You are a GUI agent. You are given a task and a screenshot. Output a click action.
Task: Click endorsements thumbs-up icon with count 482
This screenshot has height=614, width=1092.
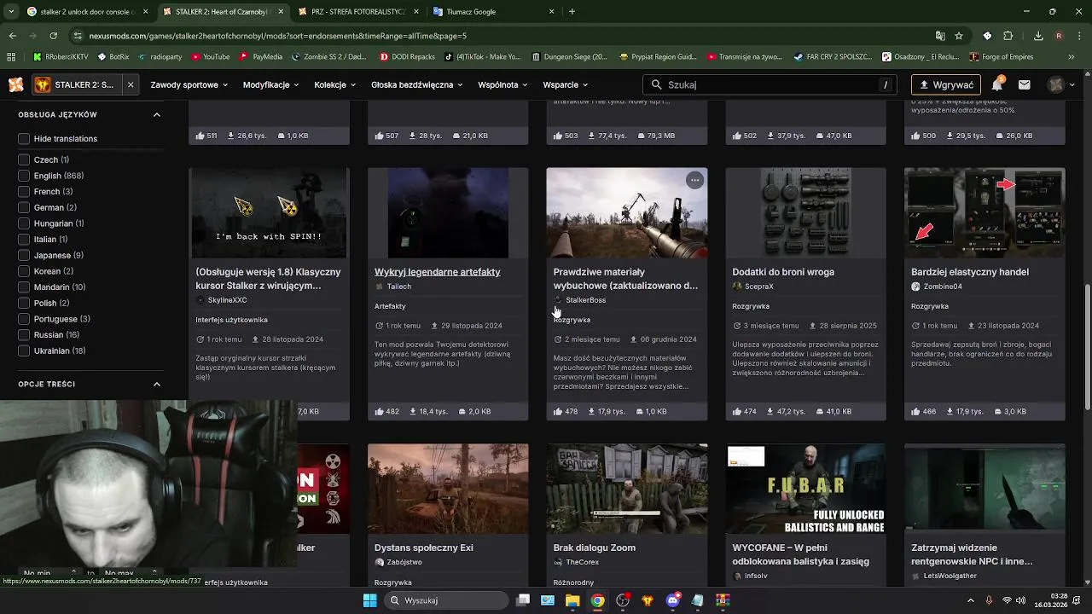point(379,412)
